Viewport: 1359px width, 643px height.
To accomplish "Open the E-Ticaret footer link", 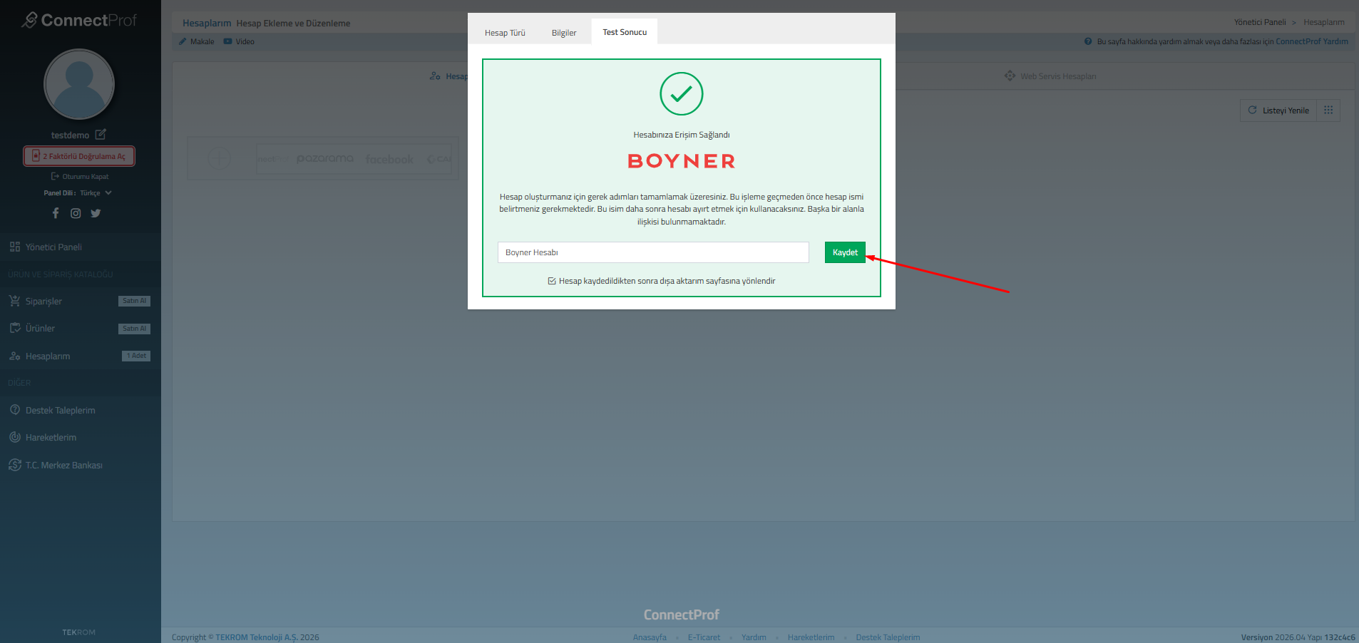I will (704, 637).
